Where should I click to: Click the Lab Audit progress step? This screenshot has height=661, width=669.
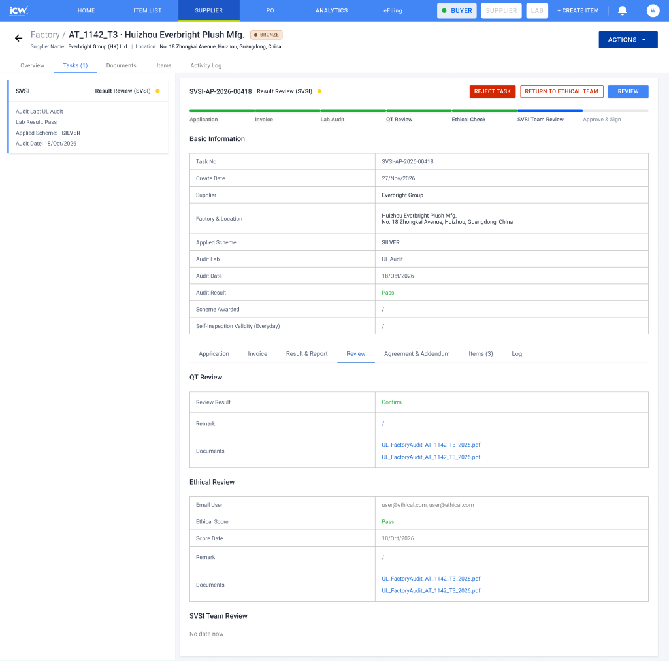pyautogui.click(x=333, y=120)
